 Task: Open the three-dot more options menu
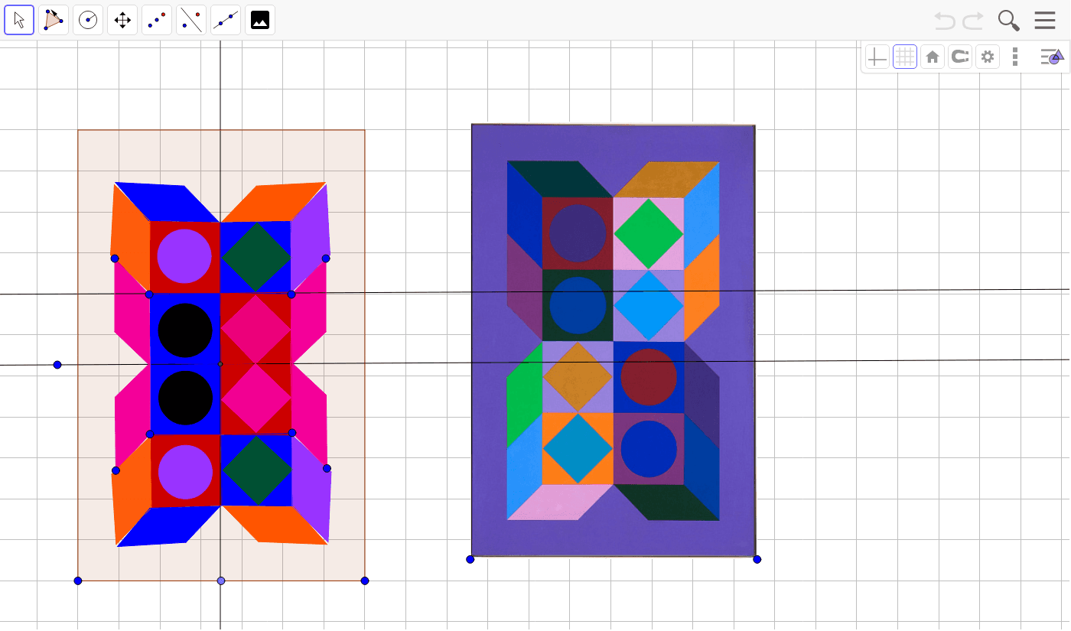[x=1015, y=57]
